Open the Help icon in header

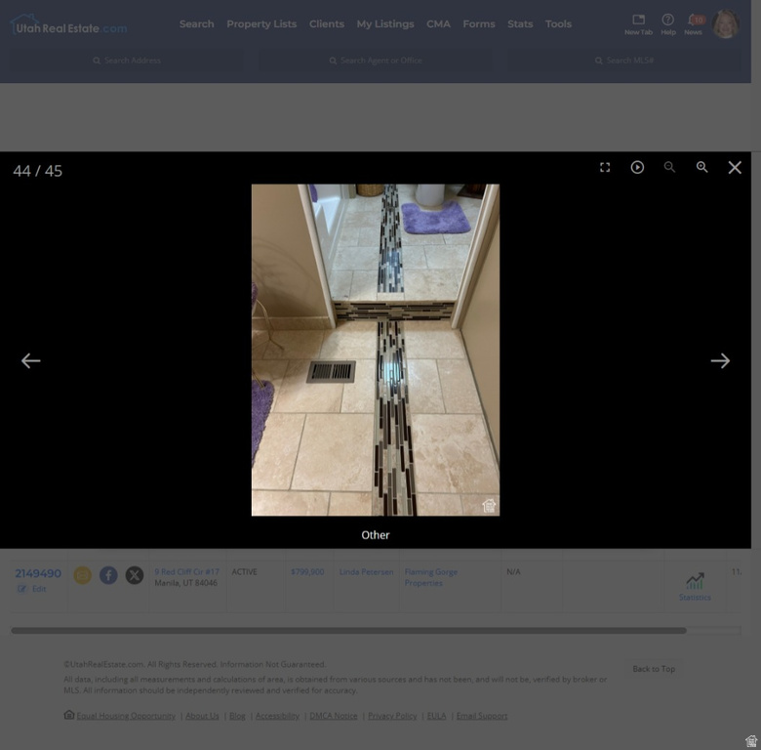[667, 23]
